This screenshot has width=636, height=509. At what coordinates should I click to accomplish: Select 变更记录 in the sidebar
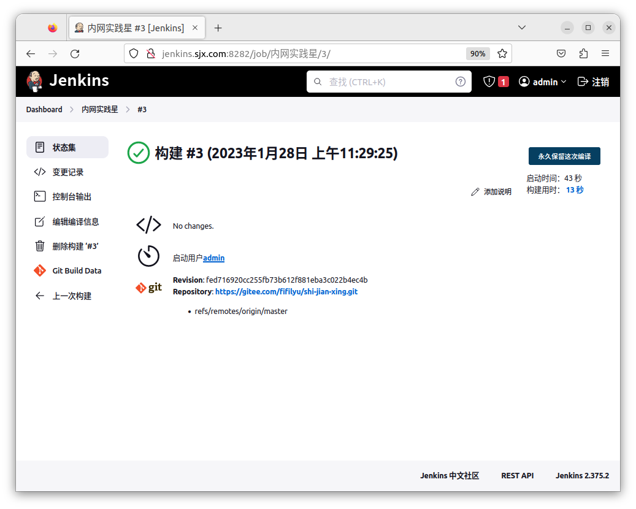click(67, 172)
